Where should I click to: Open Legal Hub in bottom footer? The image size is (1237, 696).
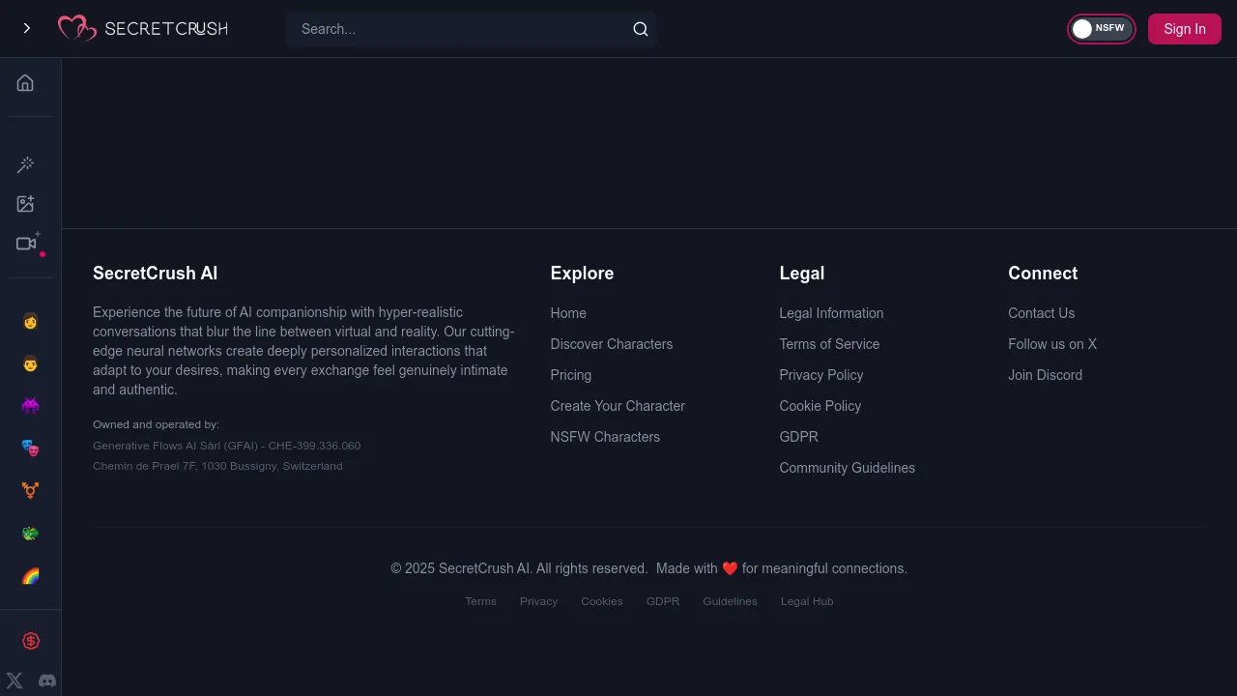[x=806, y=601]
